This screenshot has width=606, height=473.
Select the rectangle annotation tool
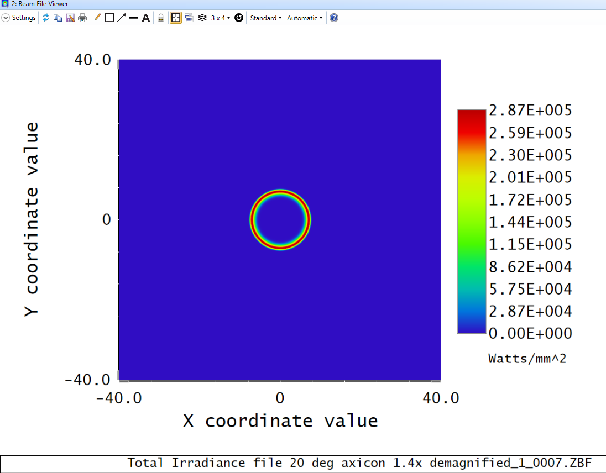[x=109, y=18]
